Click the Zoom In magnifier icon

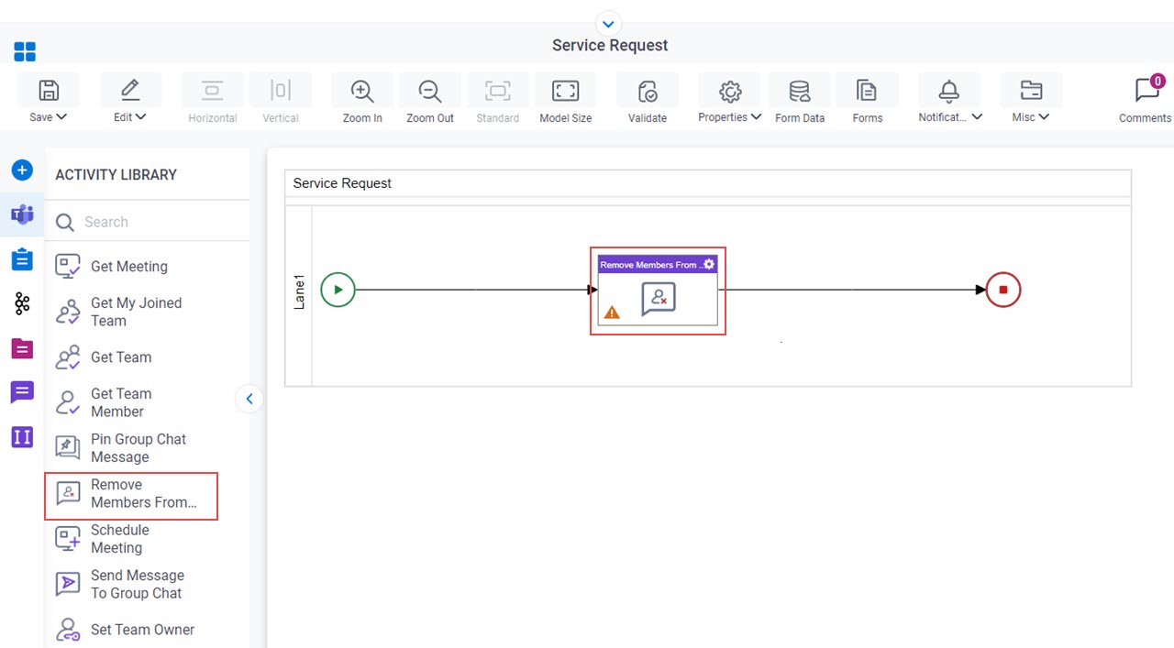pos(362,91)
